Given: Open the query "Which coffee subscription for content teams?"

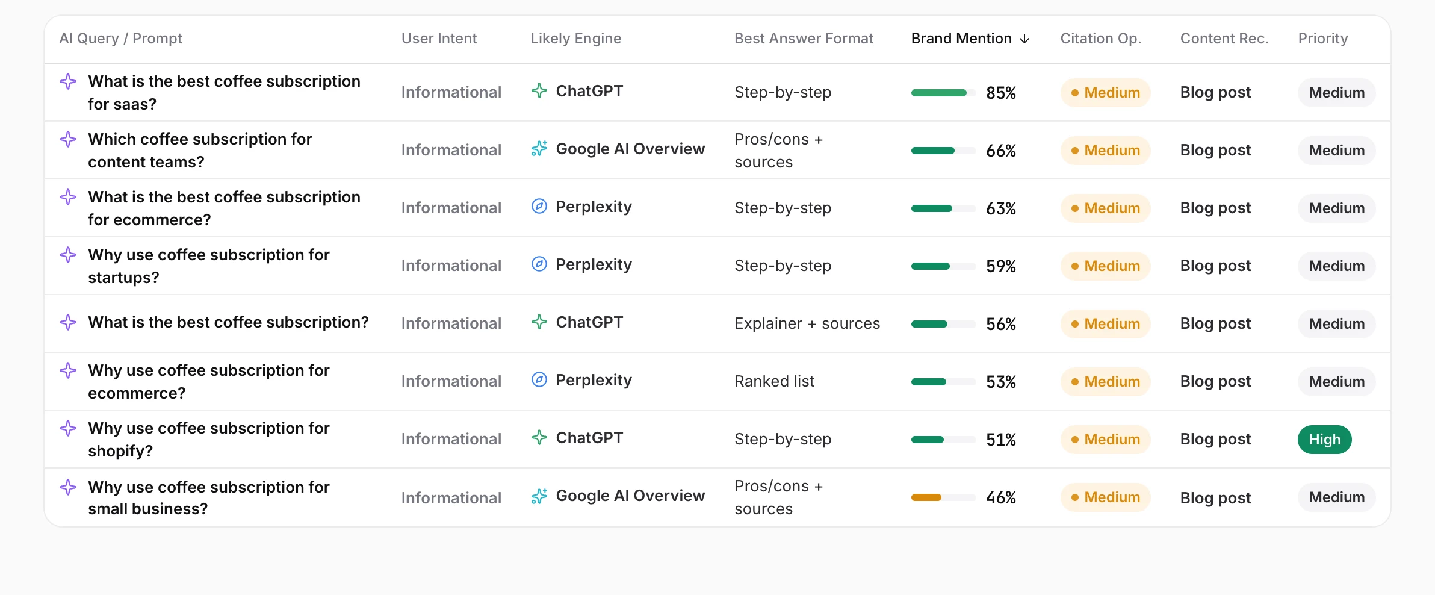Looking at the screenshot, I should pyautogui.click(x=200, y=151).
